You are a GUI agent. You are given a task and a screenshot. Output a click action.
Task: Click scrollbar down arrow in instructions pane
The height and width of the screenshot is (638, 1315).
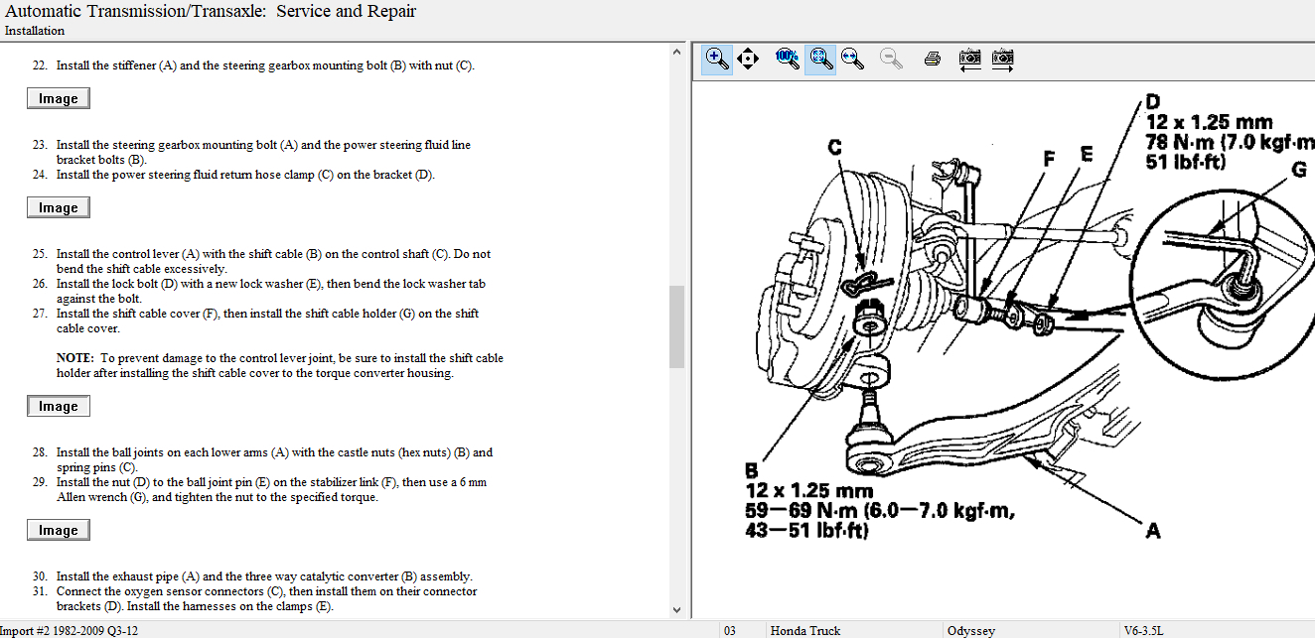[x=677, y=609]
